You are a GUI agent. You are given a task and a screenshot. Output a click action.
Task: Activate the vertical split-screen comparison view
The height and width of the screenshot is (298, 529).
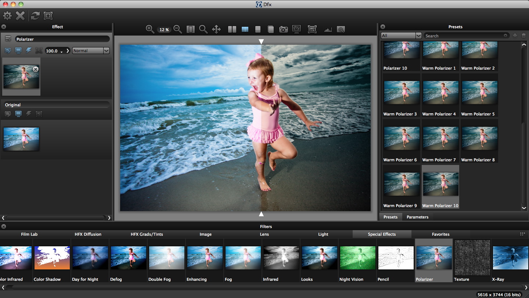coord(245,29)
